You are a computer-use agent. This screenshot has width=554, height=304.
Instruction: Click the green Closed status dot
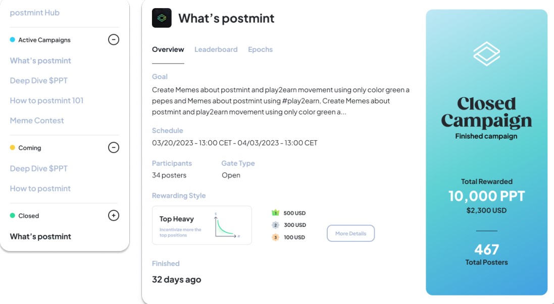pos(13,216)
